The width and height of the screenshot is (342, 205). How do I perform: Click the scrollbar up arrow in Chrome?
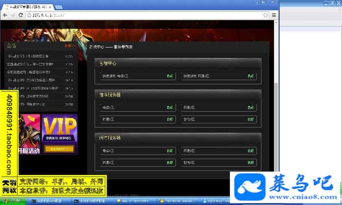tap(276, 22)
